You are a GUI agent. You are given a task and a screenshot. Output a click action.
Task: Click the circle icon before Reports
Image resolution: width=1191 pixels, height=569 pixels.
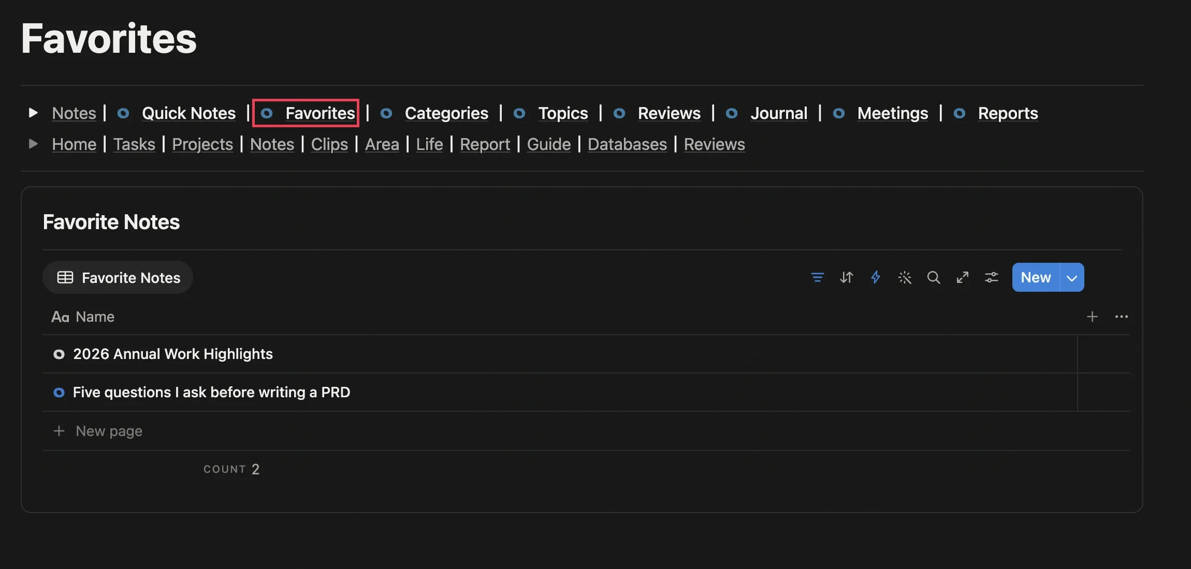[x=960, y=113]
